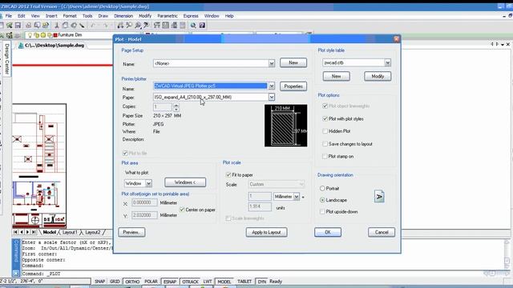Click the Save diskette toolbar icon

[18, 25]
